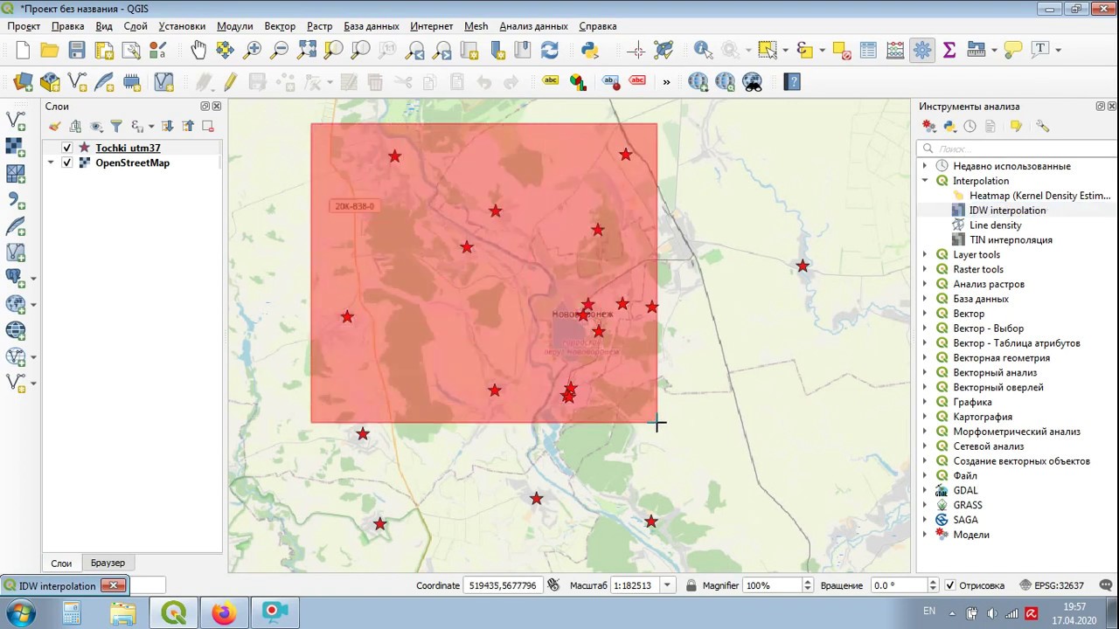Image resolution: width=1119 pixels, height=629 pixels.
Task: Open the Select Features tool dropdown arrow
Action: pos(786,50)
